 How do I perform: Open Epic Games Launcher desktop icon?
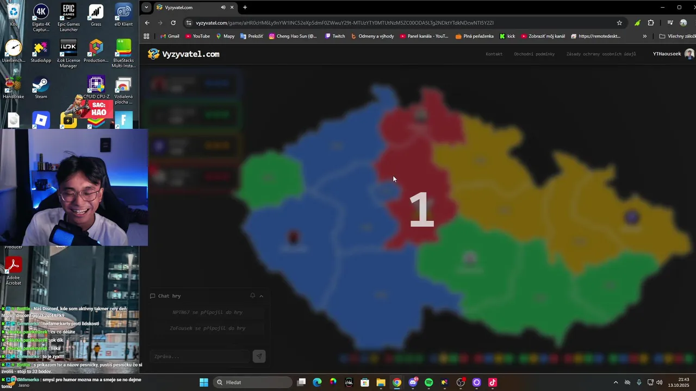coord(69,17)
